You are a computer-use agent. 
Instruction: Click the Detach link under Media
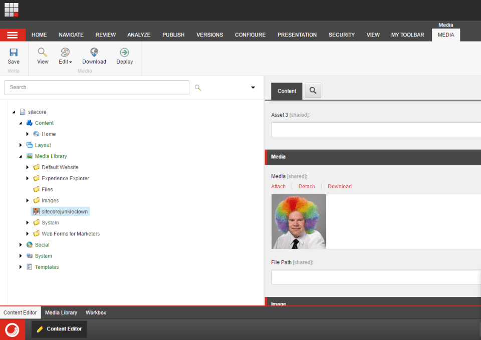tap(306, 186)
